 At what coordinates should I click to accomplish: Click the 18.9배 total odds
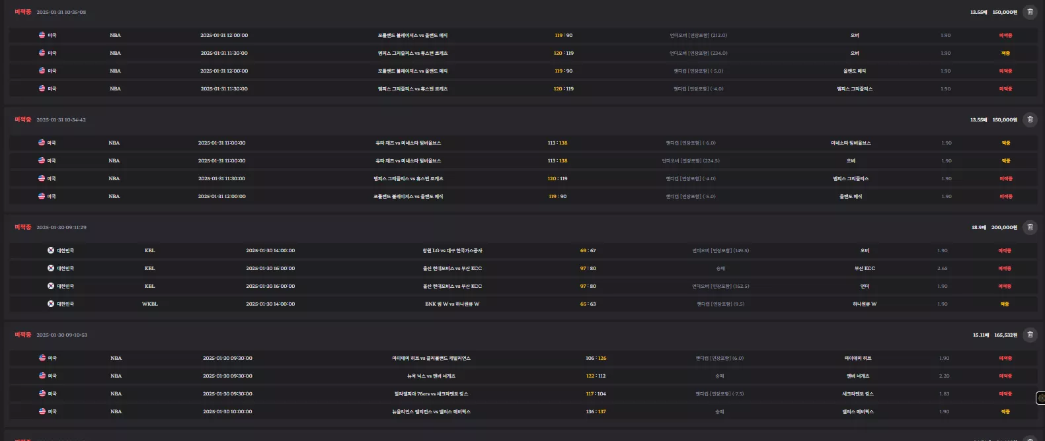[x=978, y=228]
